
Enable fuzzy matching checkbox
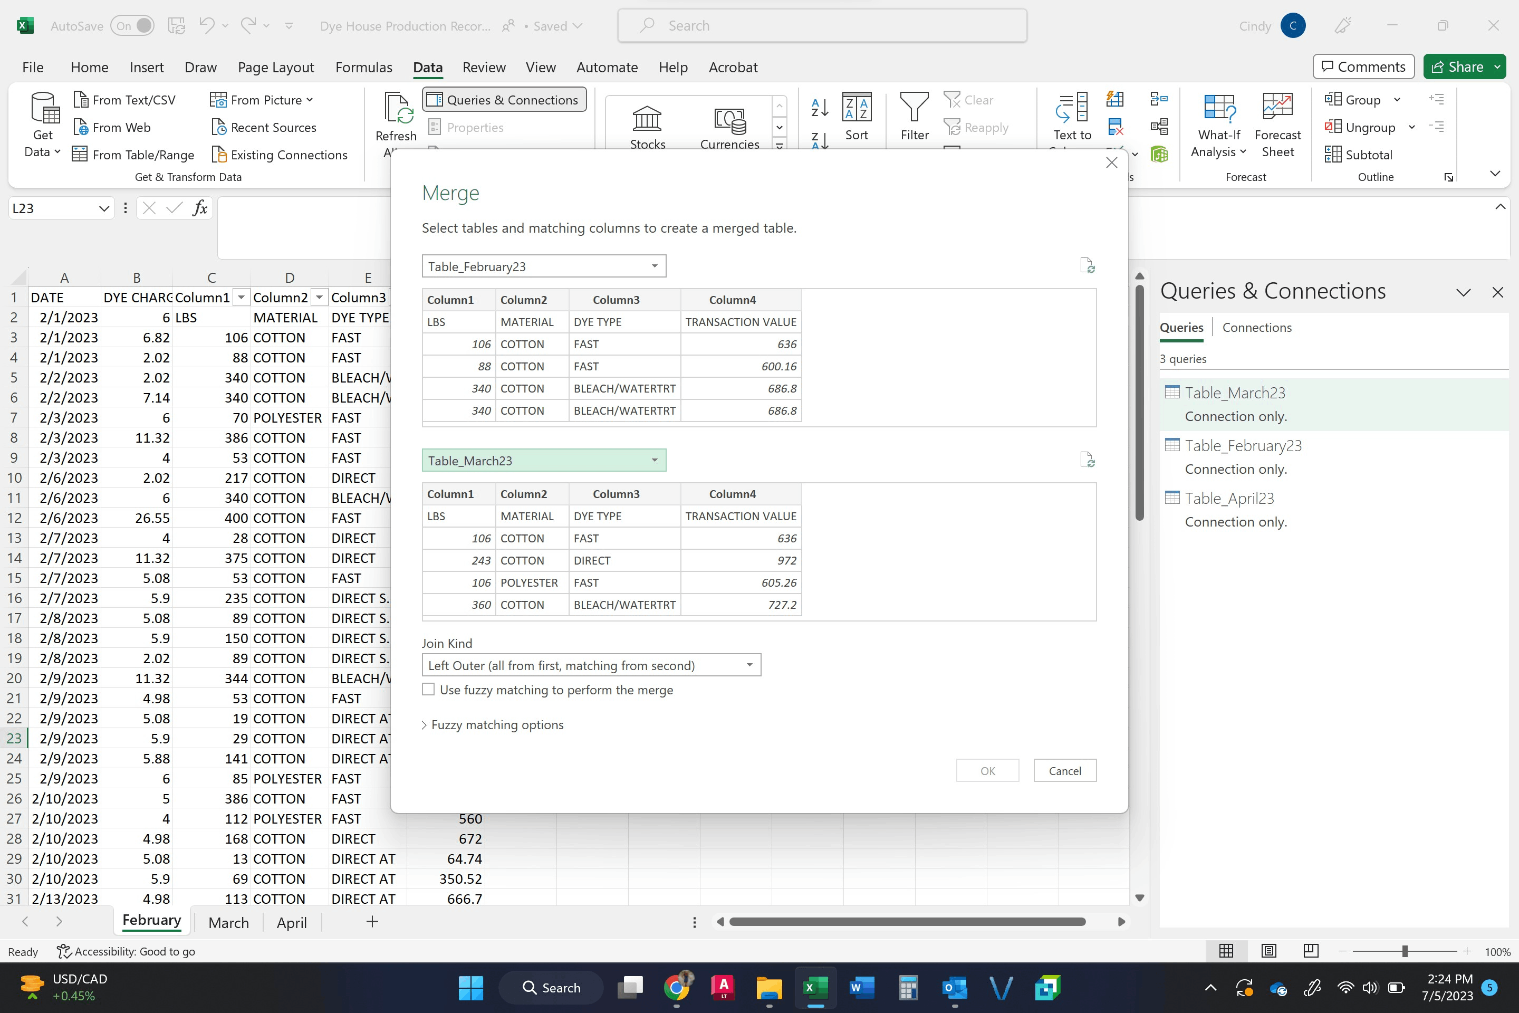428,690
